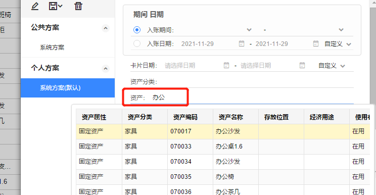Click the 资产分类 column header
376x195 pixels.
(x=145, y=117)
